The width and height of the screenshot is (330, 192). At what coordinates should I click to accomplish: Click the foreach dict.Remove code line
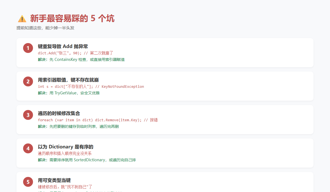[98, 120]
